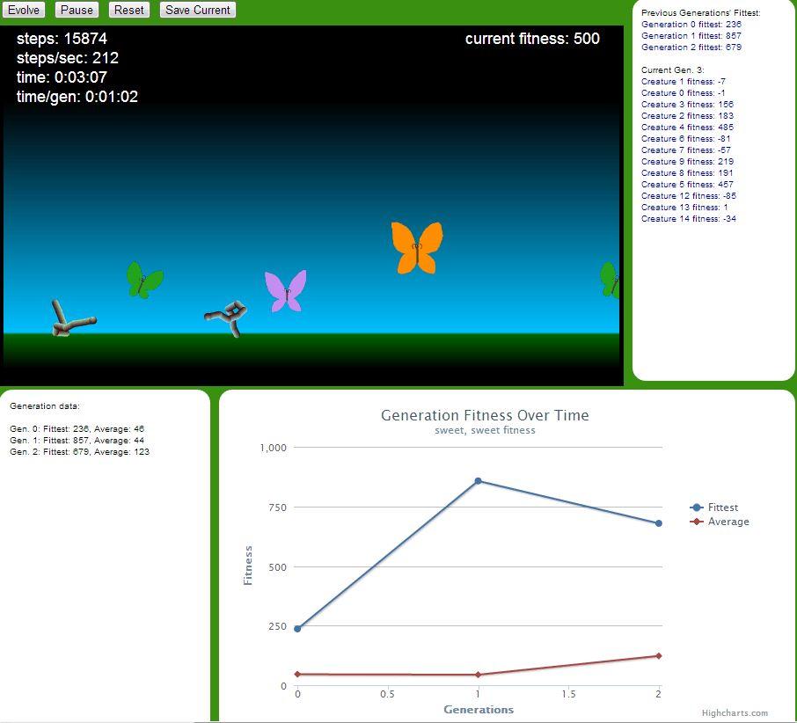Toggle the Fittest series in chart legend
The width and height of the screenshot is (797, 723).
[x=714, y=507]
